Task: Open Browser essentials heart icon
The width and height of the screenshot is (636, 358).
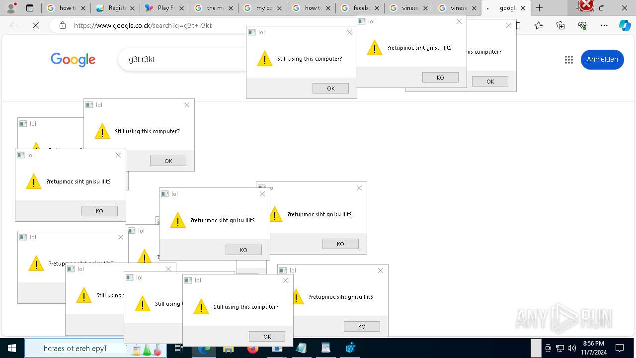Action: pos(582,25)
